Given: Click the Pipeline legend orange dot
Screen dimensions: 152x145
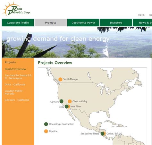Looking at the screenshot, I should coord(46,131).
